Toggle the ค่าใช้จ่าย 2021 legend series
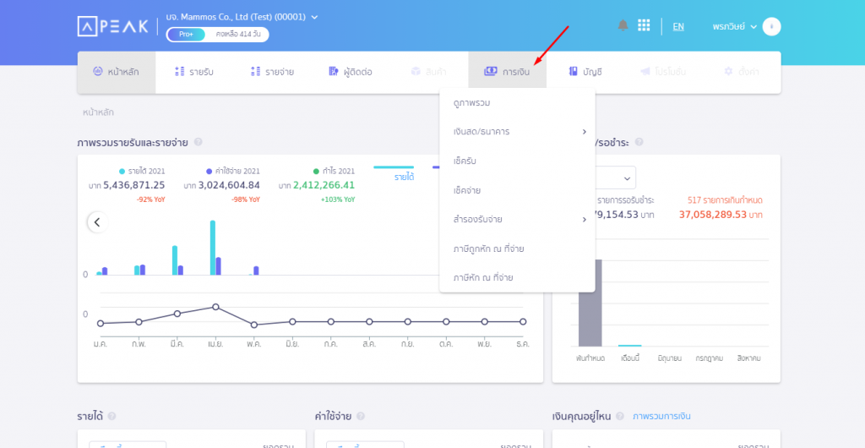The width and height of the screenshot is (865, 448). (232, 171)
